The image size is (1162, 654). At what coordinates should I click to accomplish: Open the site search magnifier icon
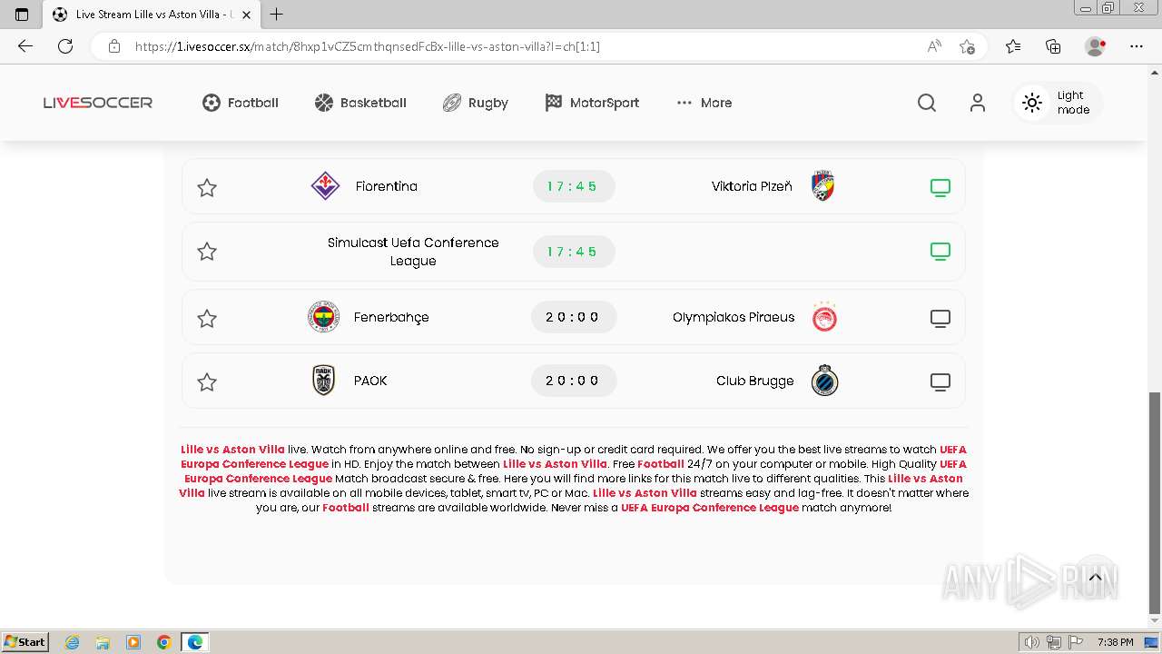(x=926, y=103)
